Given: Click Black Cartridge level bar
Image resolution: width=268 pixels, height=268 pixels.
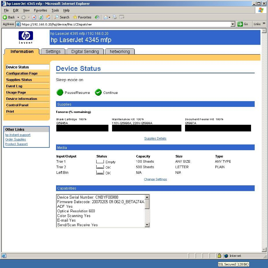Looking at the screenshot, I should [x=82, y=128].
